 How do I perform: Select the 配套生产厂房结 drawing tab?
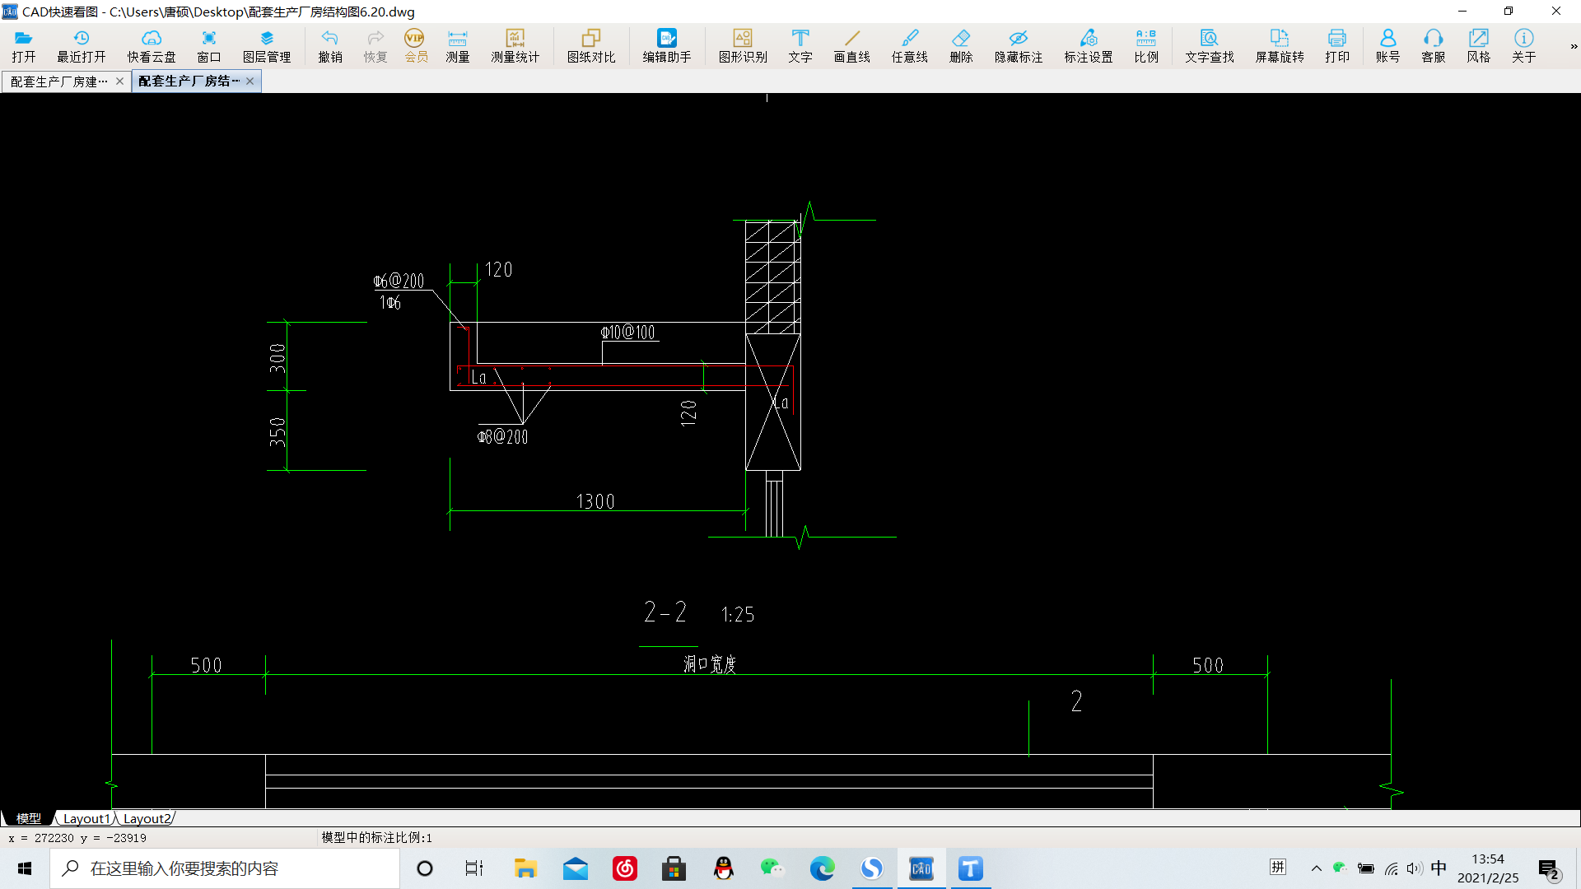click(x=189, y=81)
